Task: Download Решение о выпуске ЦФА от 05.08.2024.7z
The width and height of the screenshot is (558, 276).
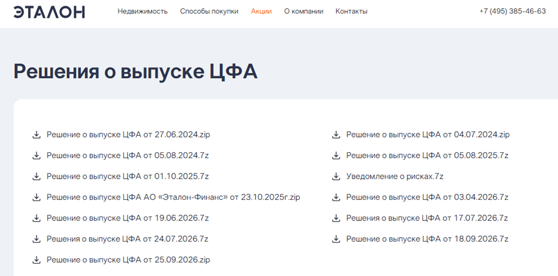Action: coord(127,155)
